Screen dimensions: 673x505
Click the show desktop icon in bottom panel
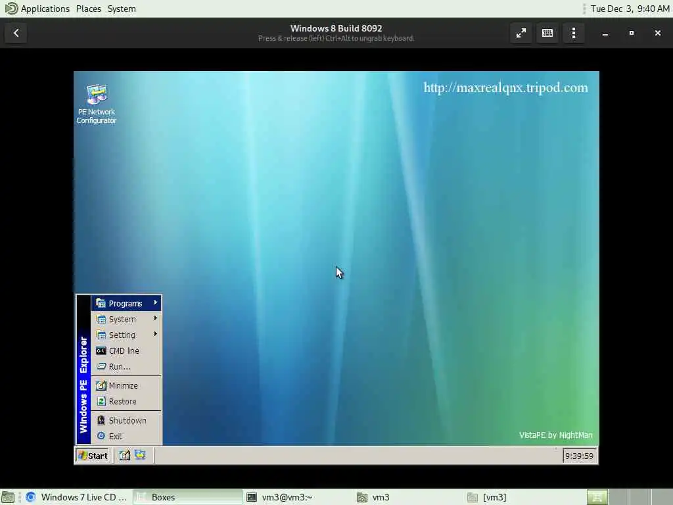tap(8, 497)
